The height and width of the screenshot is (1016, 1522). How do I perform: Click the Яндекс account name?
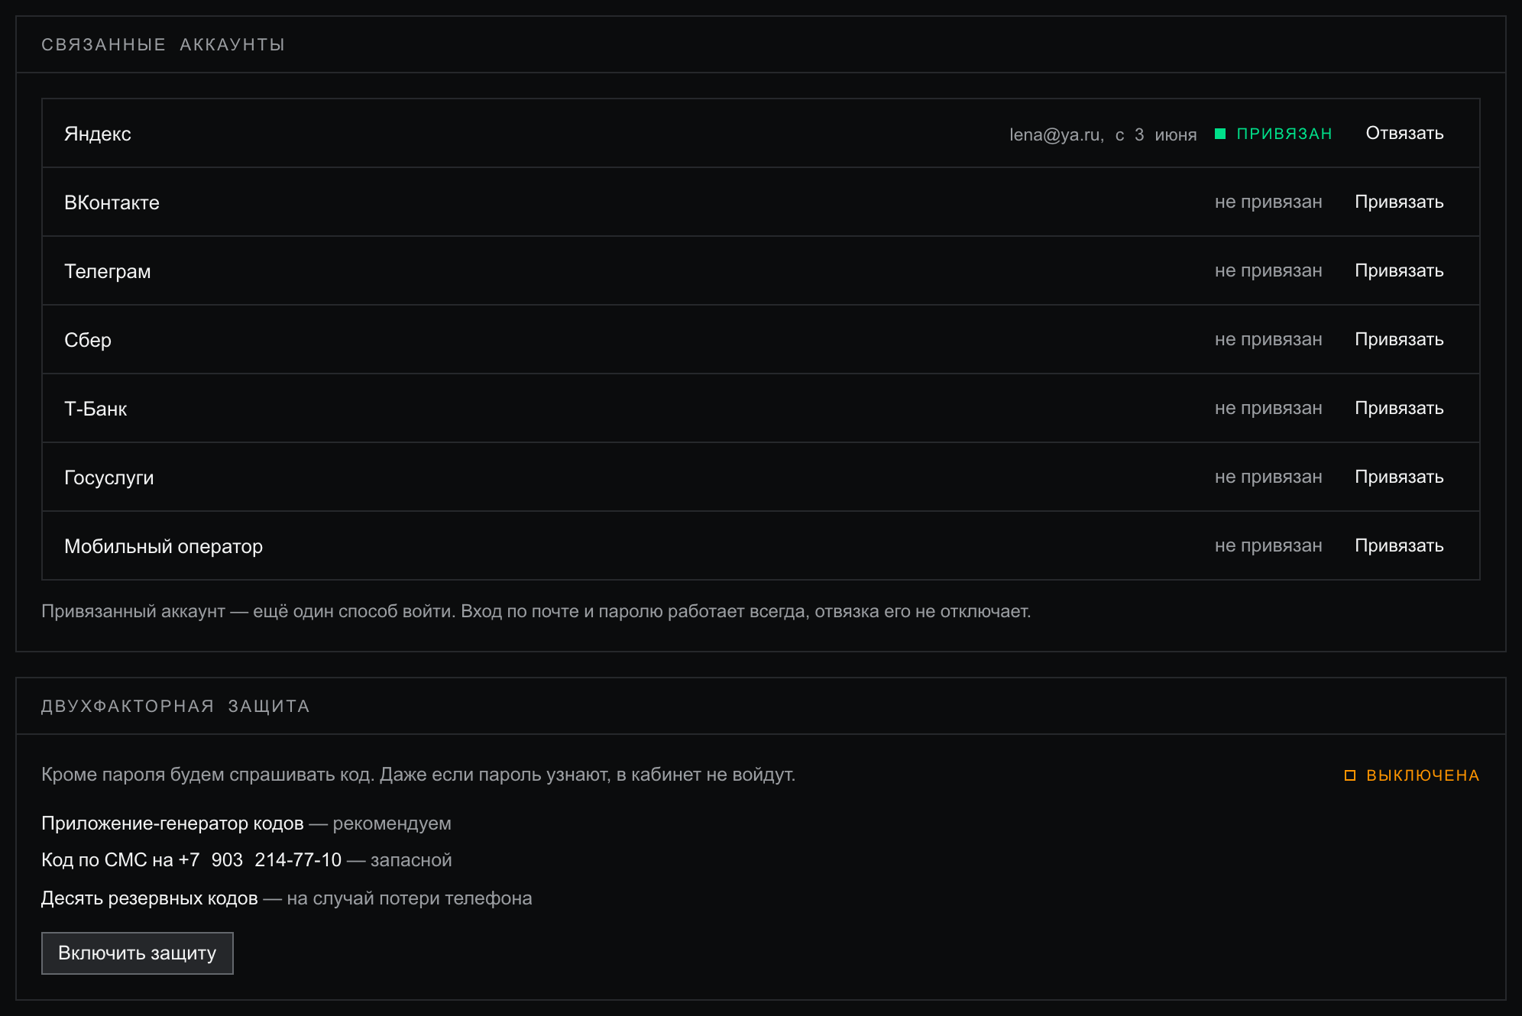98,134
